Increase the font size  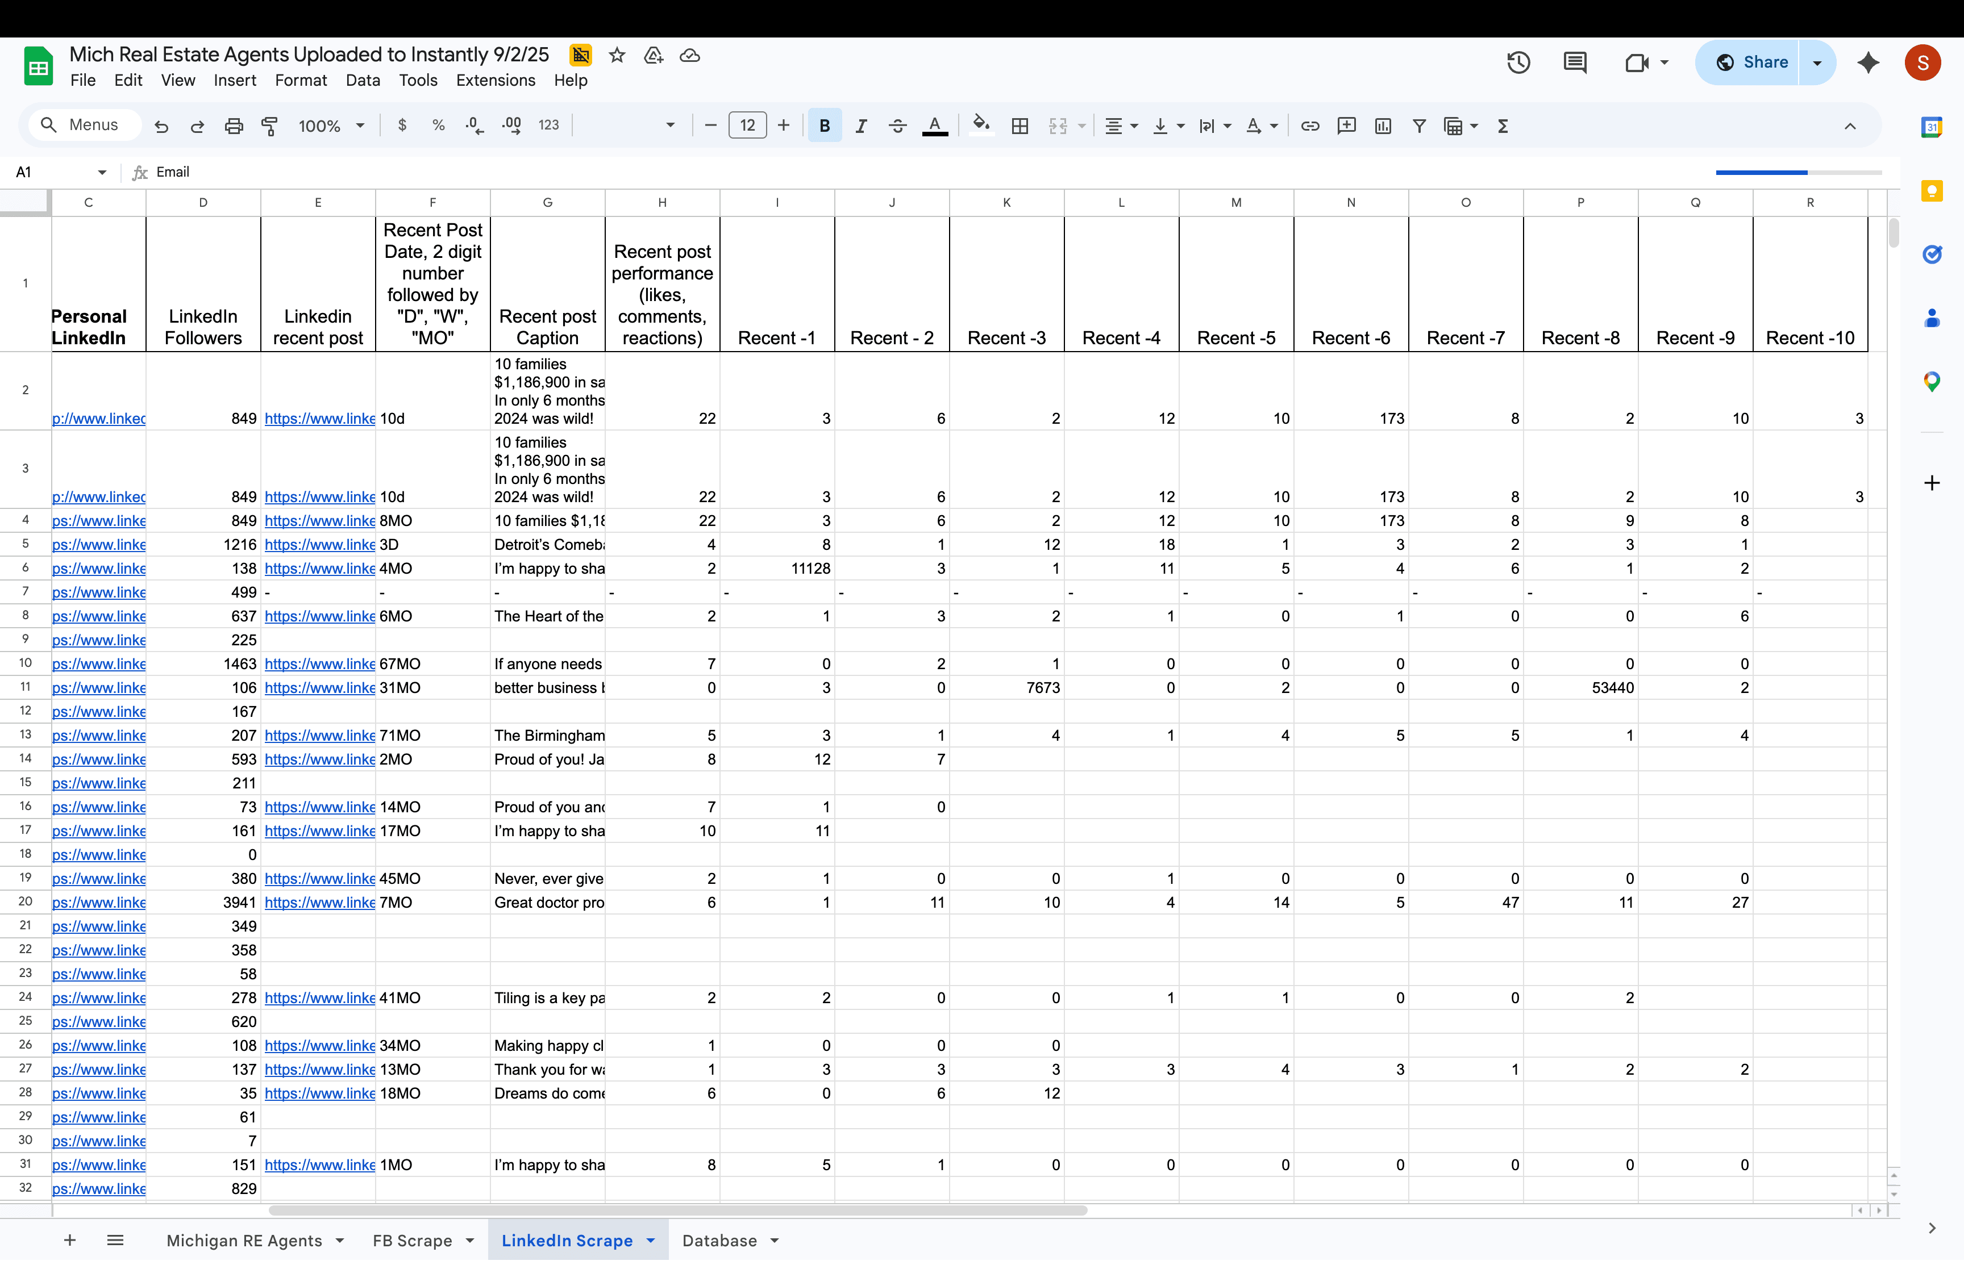[784, 125]
